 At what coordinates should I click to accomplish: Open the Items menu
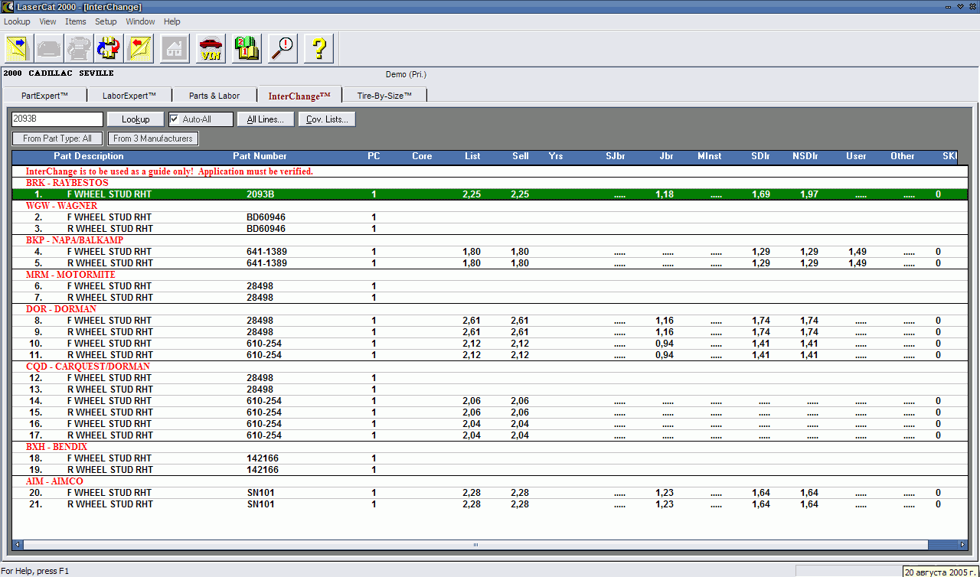coord(76,21)
